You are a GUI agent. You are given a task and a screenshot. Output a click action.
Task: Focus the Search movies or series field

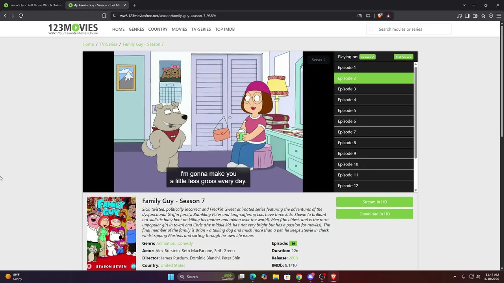tap(409, 29)
